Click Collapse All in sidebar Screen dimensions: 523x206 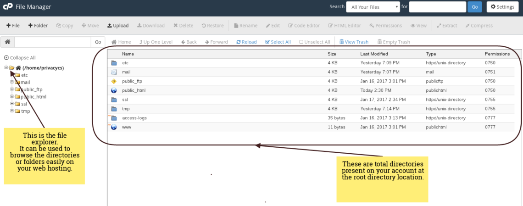tap(20, 58)
